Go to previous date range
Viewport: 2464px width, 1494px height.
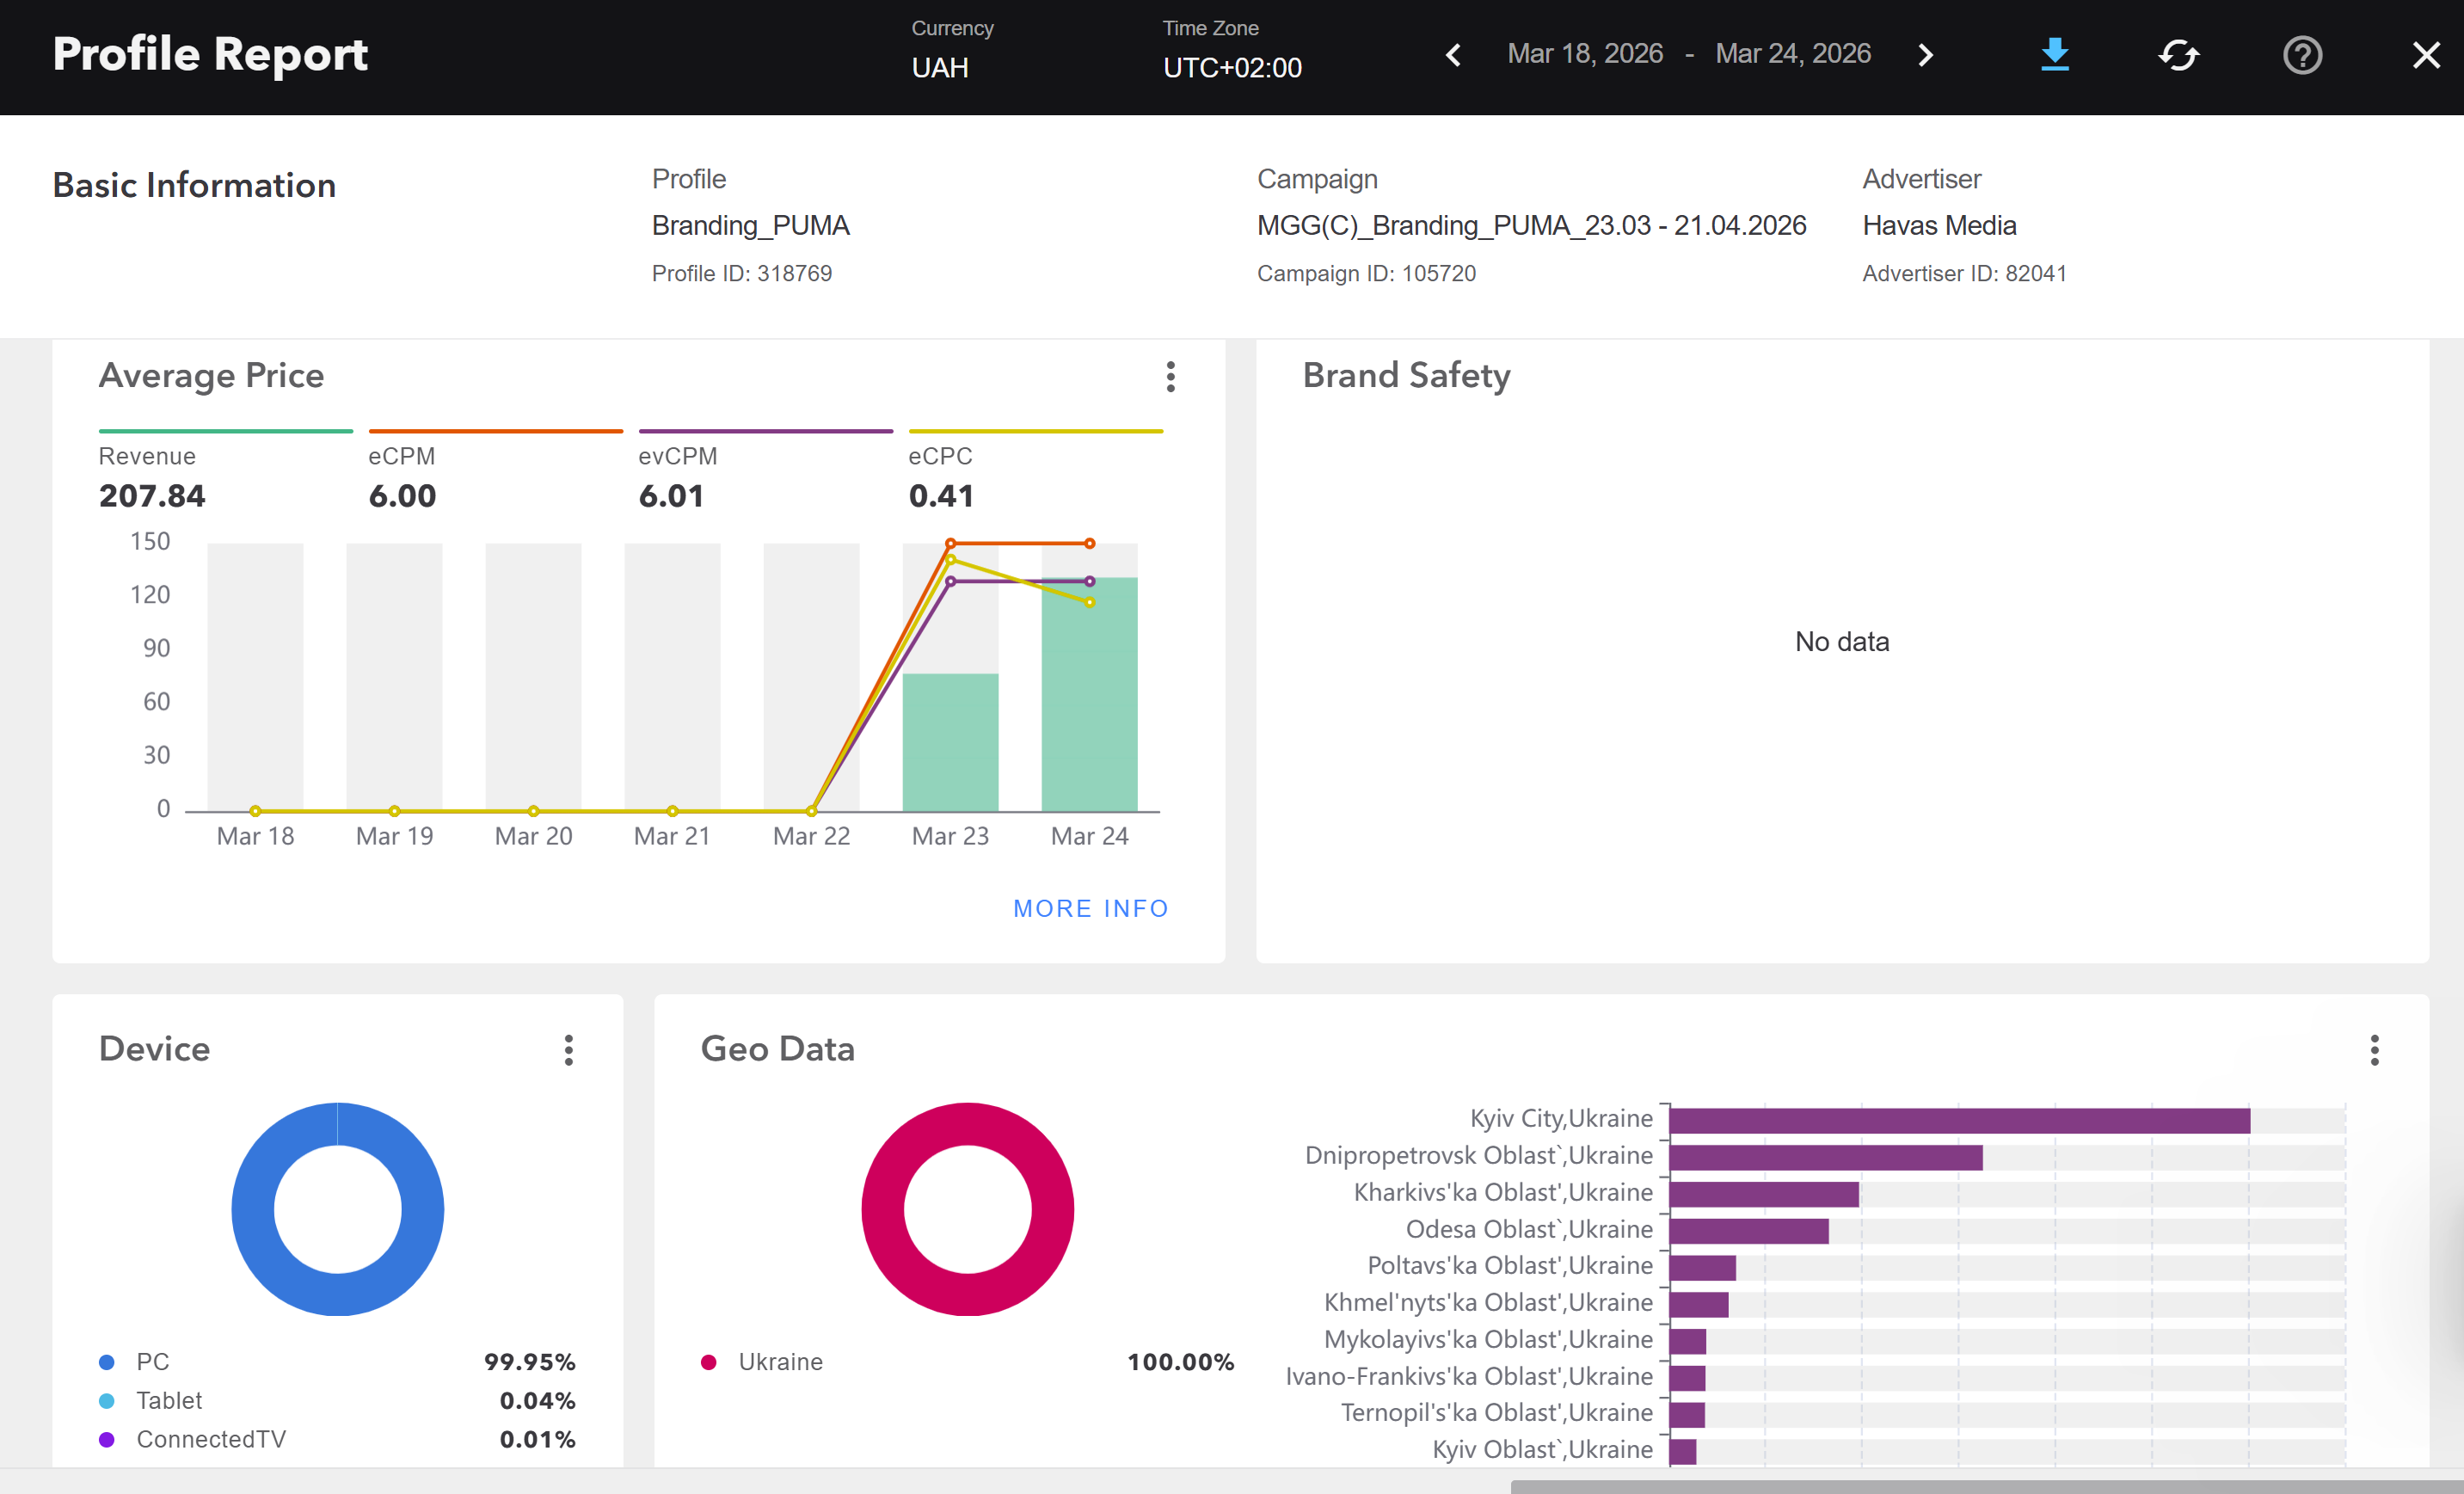click(x=1454, y=55)
